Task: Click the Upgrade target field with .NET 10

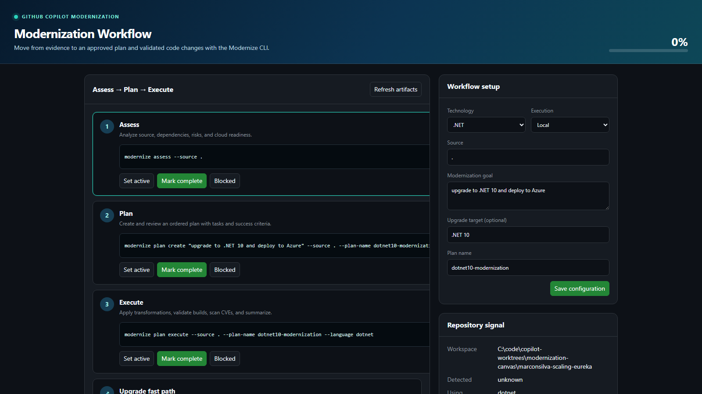Action: (x=528, y=235)
